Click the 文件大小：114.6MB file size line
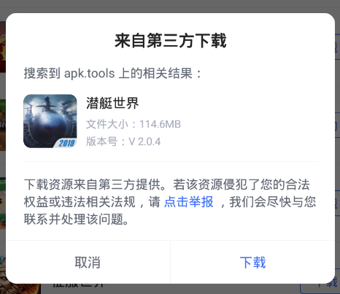340x294 pixels. (x=134, y=124)
